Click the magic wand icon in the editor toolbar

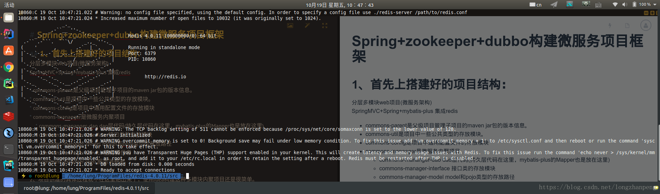point(307,25)
